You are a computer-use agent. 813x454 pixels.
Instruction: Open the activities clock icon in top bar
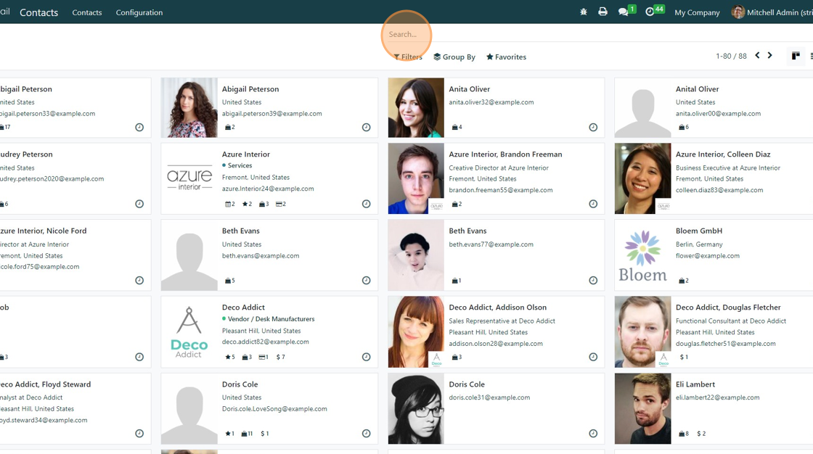point(650,12)
